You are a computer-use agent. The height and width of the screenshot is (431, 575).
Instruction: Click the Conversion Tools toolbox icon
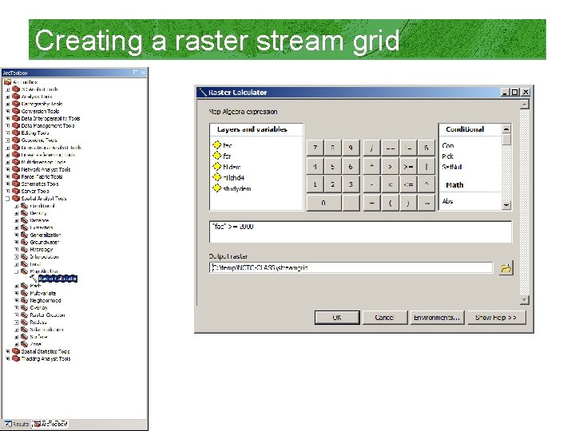tap(16, 111)
